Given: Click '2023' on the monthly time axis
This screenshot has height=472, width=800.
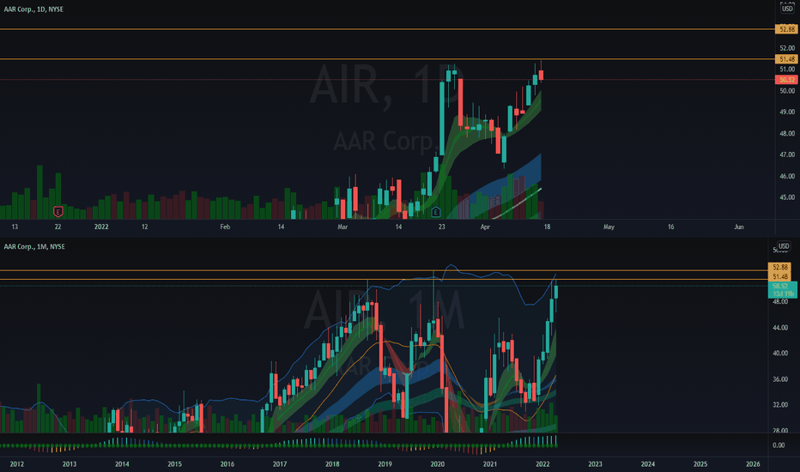Looking at the screenshot, I should coord(595,463).
